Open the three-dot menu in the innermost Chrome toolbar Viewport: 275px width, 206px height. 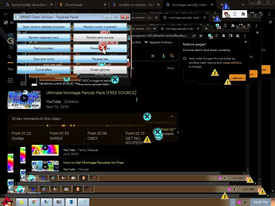[x=245, y=36]
